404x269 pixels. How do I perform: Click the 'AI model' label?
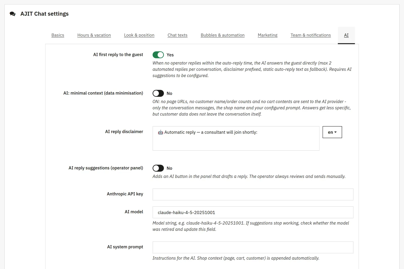(x=134, y=212)
